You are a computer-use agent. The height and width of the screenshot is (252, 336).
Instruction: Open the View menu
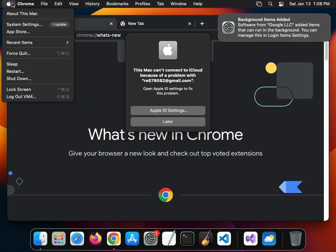pyautogui.click(x=74, y=4)
